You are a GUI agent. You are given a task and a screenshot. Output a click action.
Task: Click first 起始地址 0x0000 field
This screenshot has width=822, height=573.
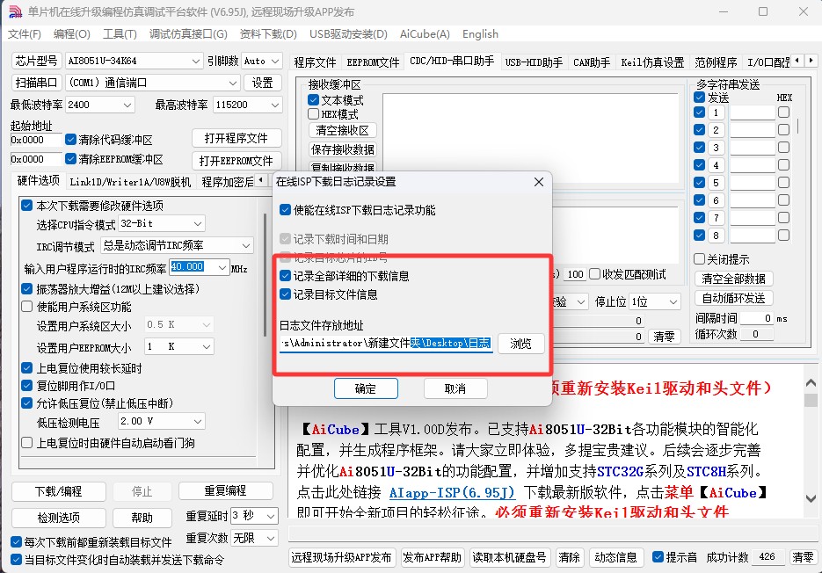click(x=36, y=140)
